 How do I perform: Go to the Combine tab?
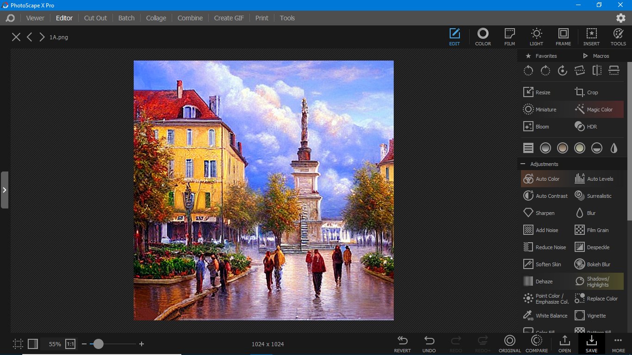[x=190, y=18]
